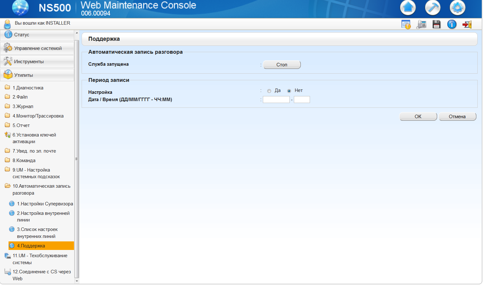Expand the 5.Отчет folder

coord(21,125)
